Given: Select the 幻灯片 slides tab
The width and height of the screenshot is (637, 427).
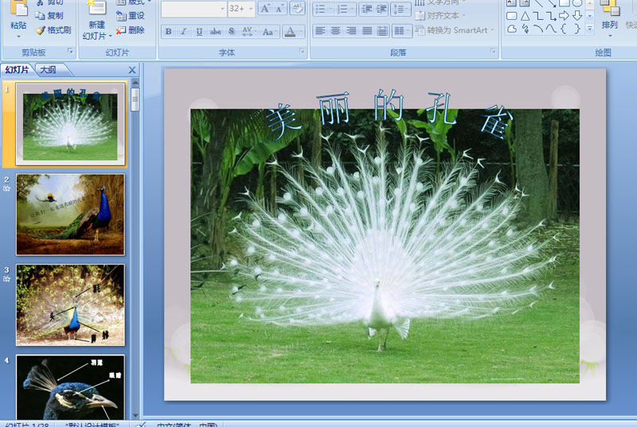Looking at the screenshot, I should [x=17, y=70].
